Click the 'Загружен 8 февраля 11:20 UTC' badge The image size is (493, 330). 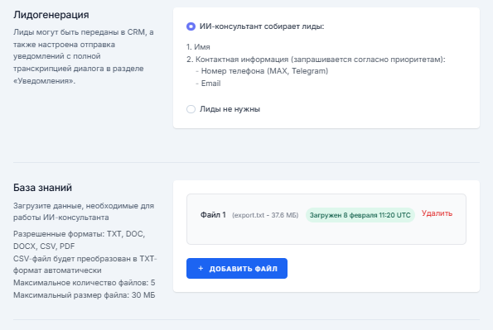point(360,215)
